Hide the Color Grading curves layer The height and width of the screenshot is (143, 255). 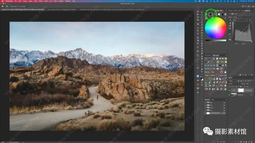(229, 90)
